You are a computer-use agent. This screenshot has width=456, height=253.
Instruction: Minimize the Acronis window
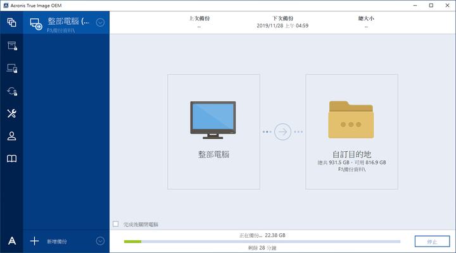tap(415, 6)
